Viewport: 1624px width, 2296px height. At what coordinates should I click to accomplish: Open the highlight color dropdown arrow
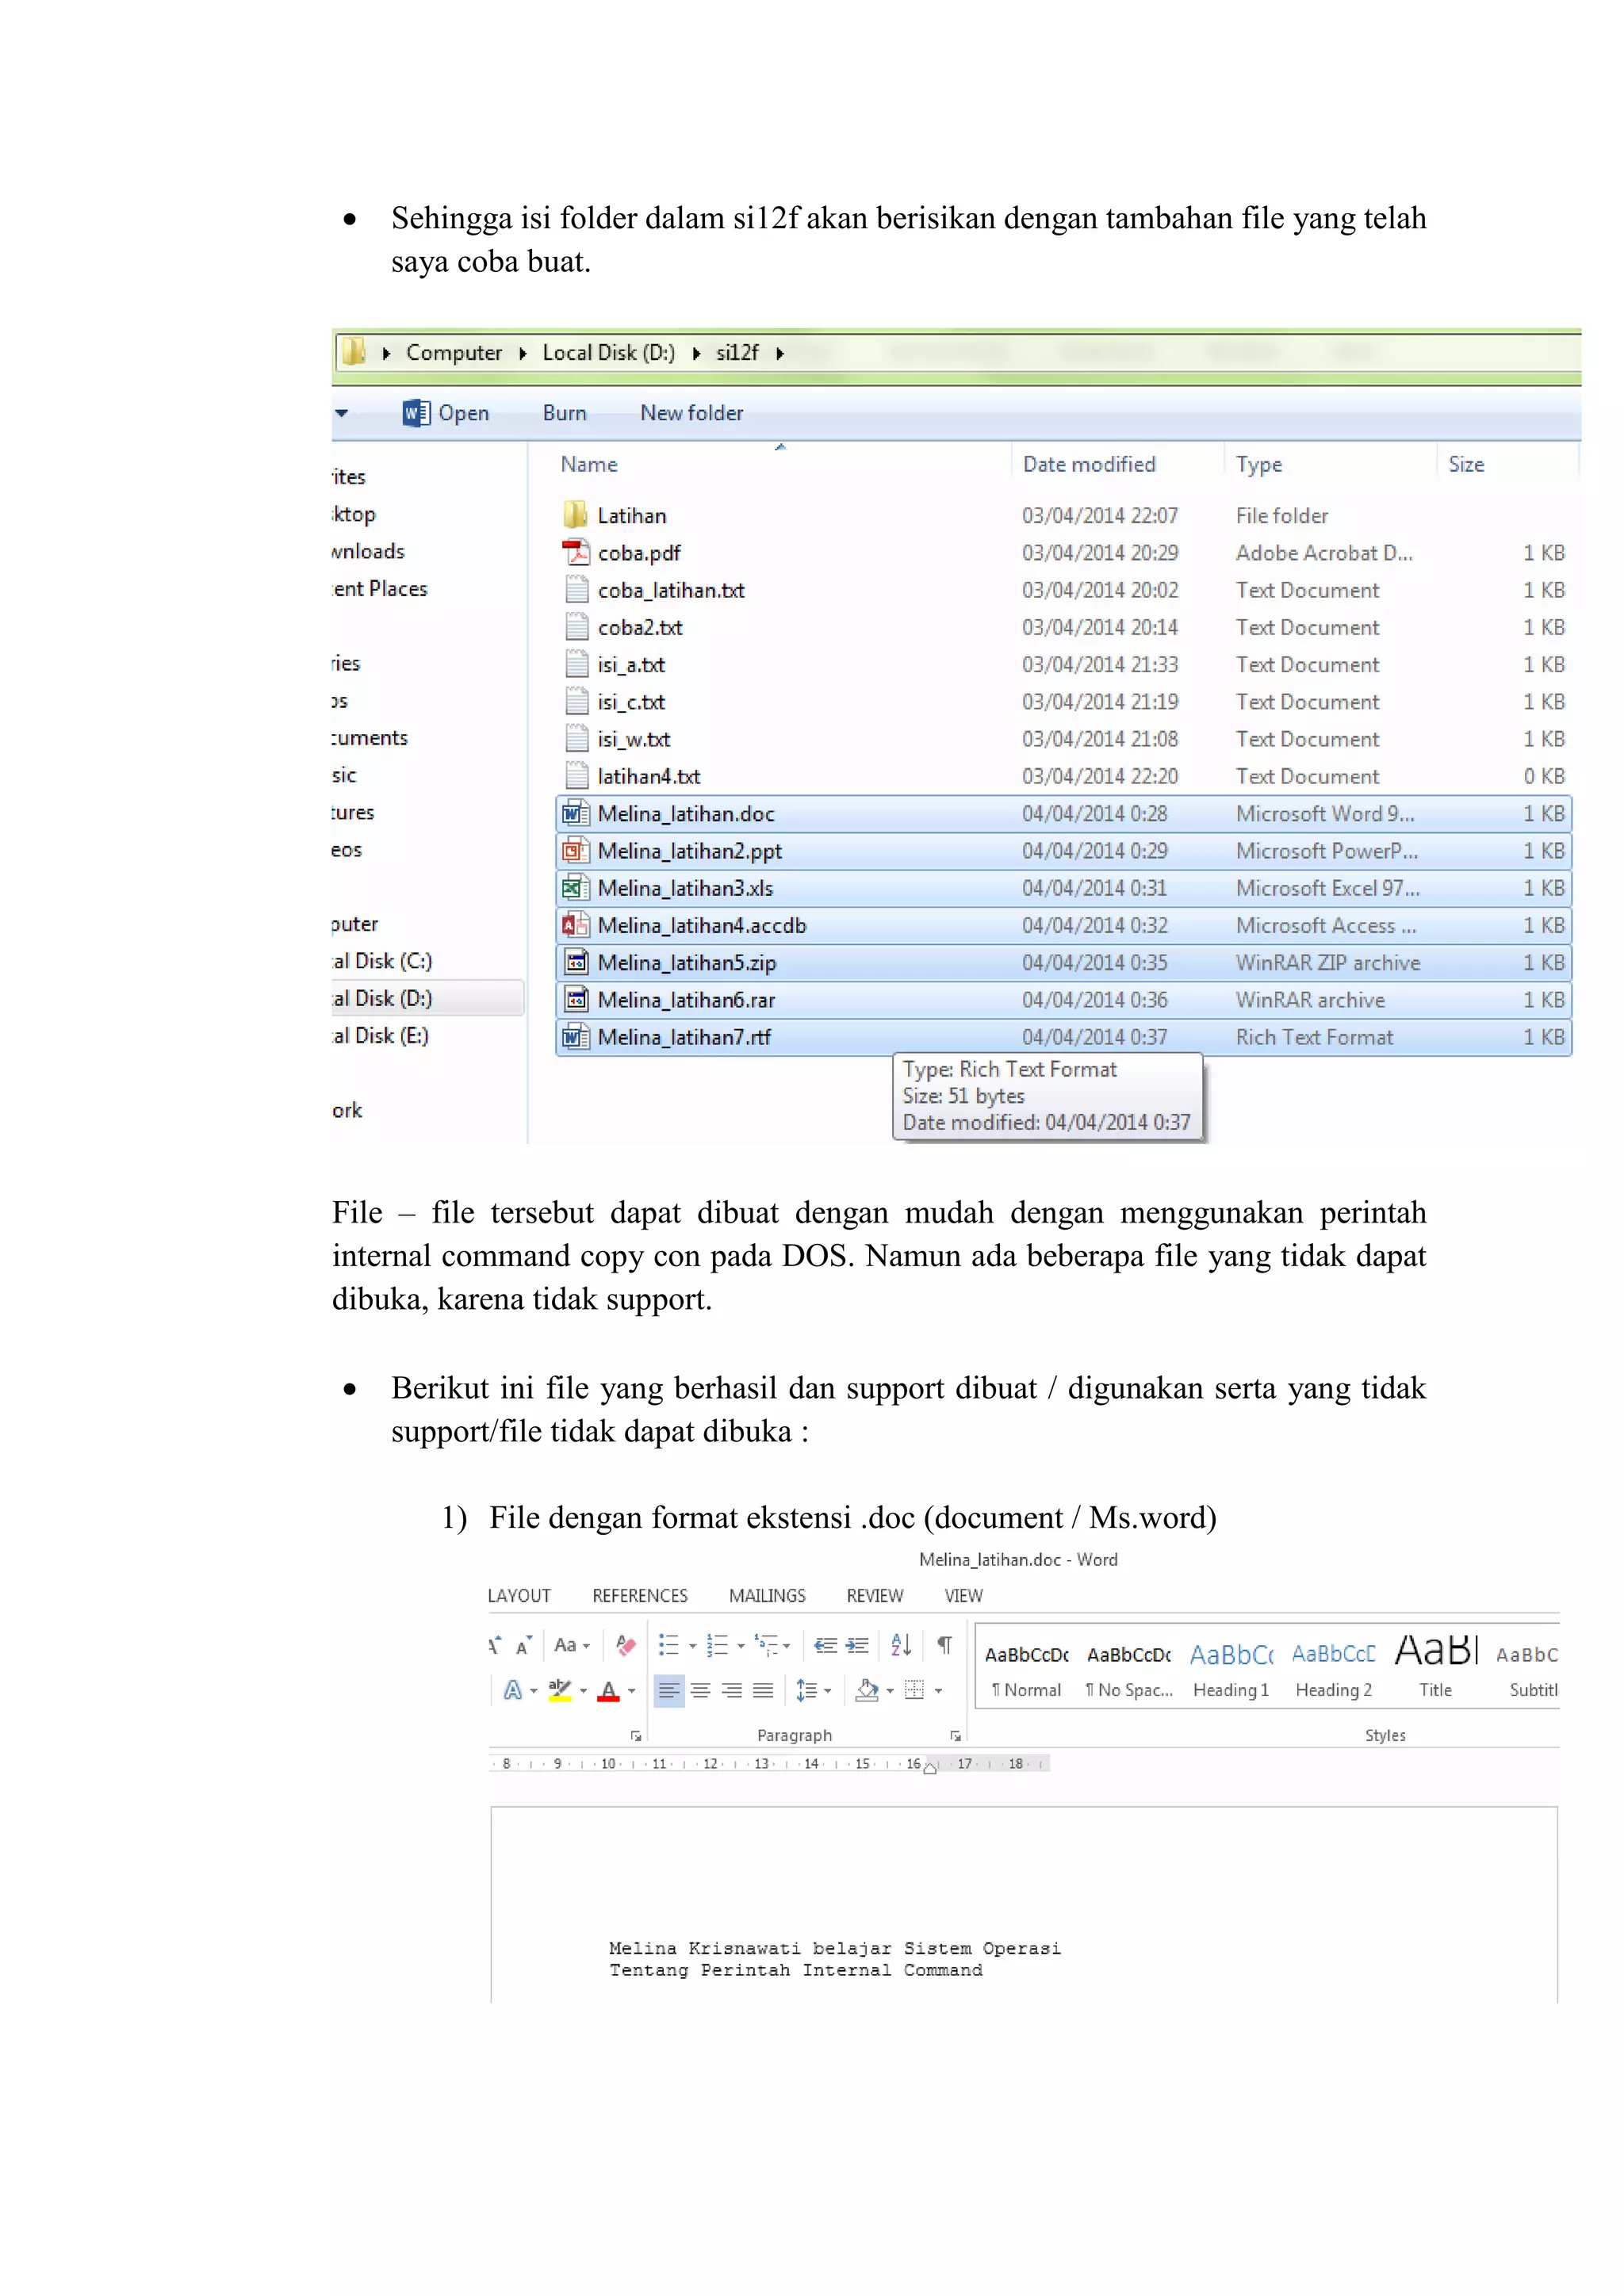583,1691
